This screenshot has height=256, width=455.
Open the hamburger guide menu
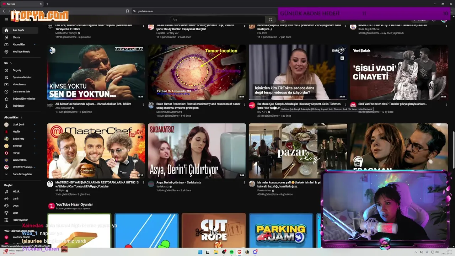6,20
